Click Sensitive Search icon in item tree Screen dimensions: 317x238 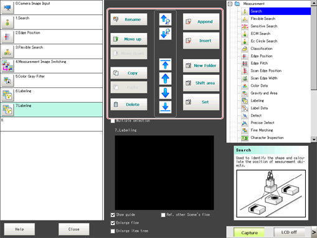245,26
